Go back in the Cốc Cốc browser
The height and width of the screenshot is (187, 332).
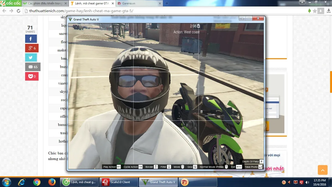tap(4, 11)
